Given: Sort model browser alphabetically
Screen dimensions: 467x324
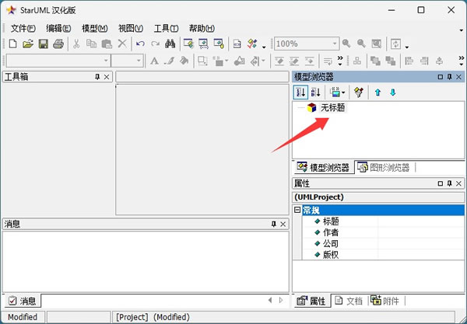Looking at the screenshot, I should [316, 92].
